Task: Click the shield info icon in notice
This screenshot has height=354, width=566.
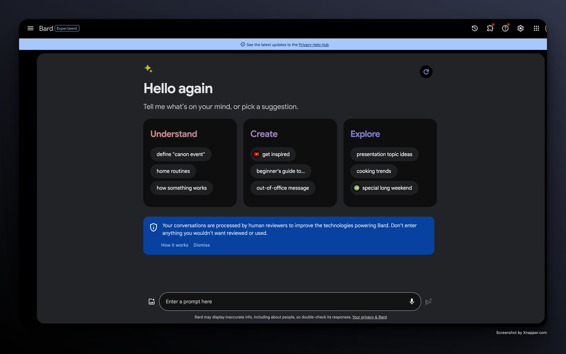Action: point(153,228)
